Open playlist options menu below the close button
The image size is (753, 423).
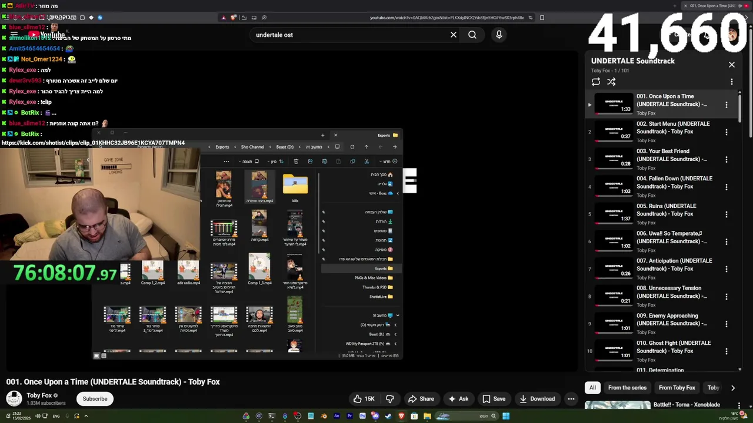(x=732, y=82)
